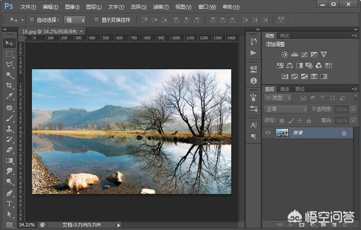This screenshot has width=361, height=230.
Task: Select the 背景 layer thumbnail
Action: click(281, 133)
